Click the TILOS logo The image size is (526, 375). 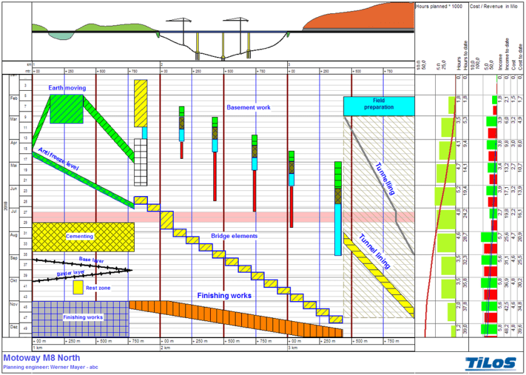(x=491, y=362)
